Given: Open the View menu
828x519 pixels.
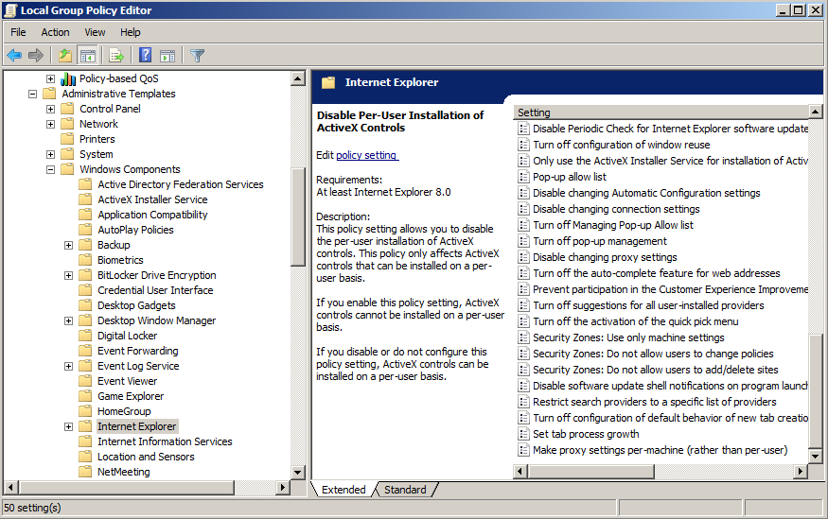Looking at the screenshot, I should 95,32.
